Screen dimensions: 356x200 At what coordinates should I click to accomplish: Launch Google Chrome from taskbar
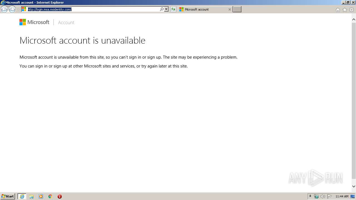[50, 196]
